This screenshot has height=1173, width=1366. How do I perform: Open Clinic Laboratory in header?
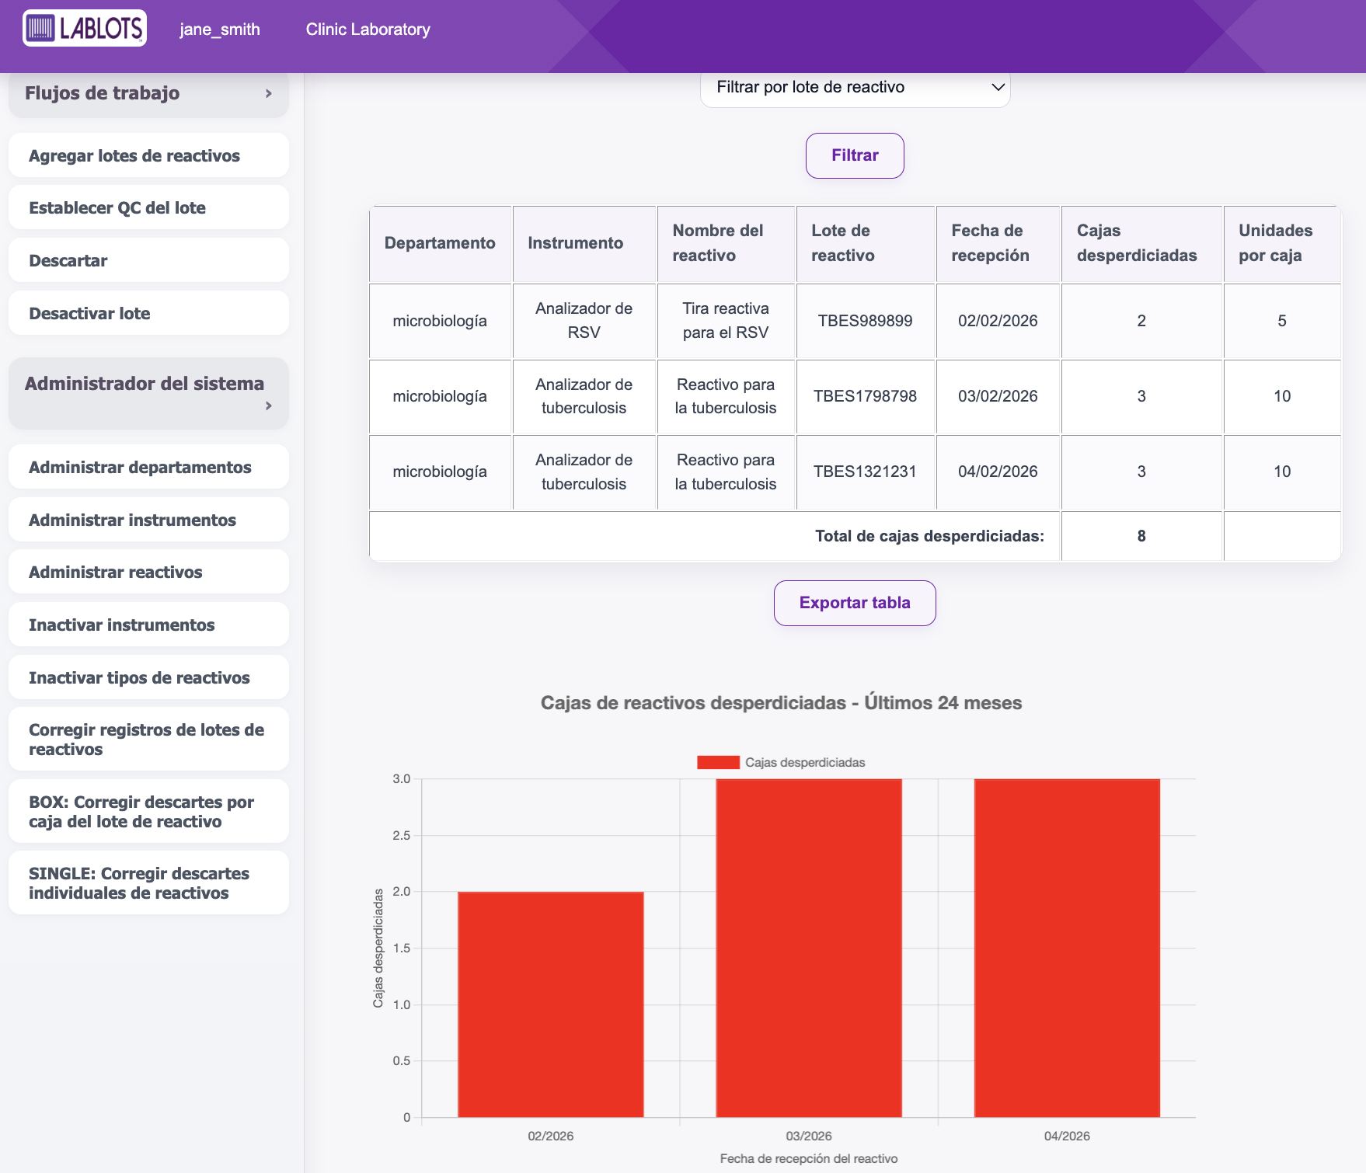click(368, 30)
